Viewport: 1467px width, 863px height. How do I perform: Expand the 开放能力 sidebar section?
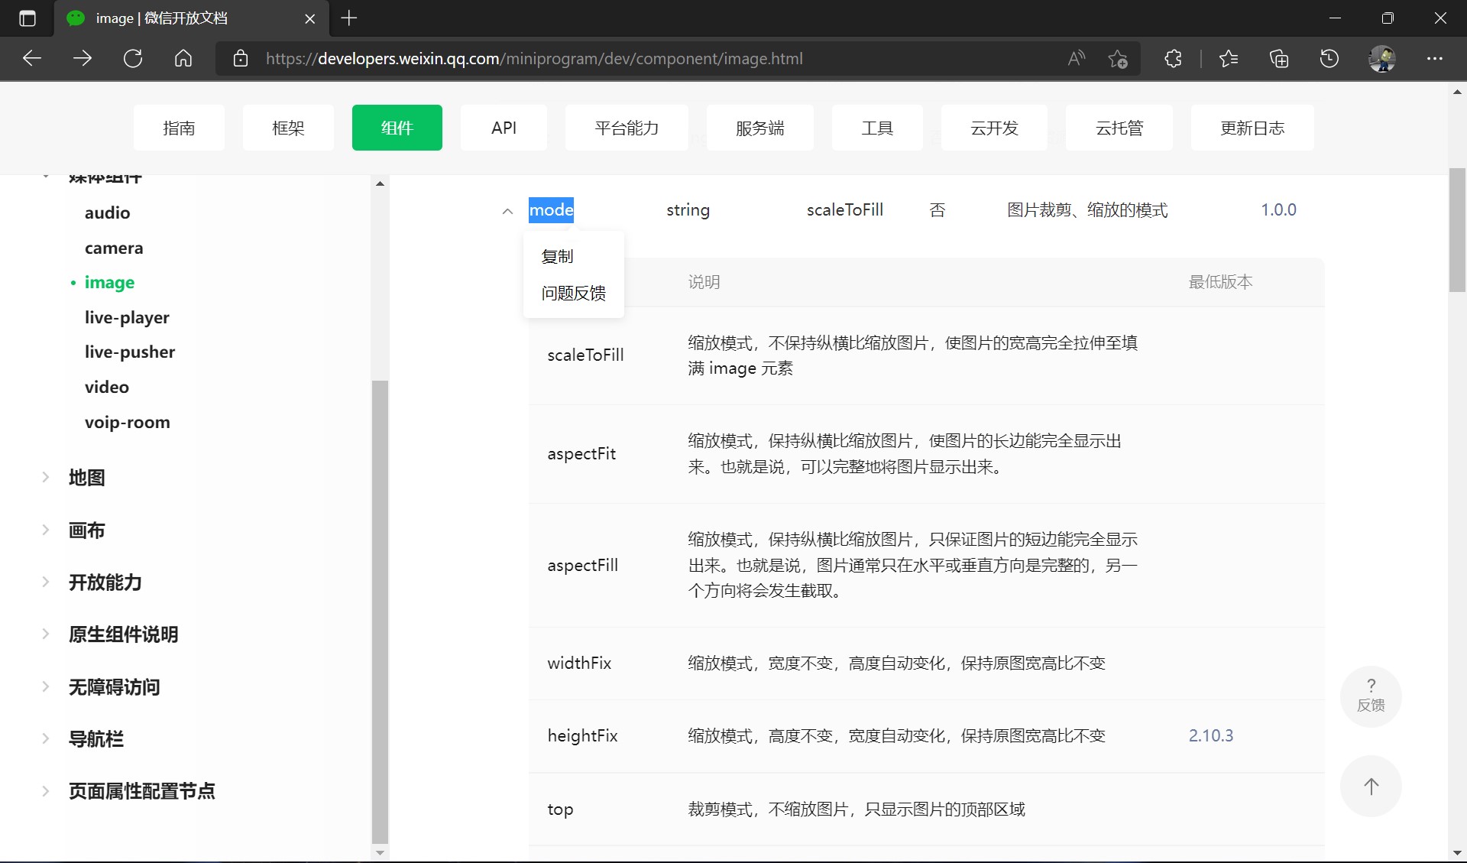(46, 582)
